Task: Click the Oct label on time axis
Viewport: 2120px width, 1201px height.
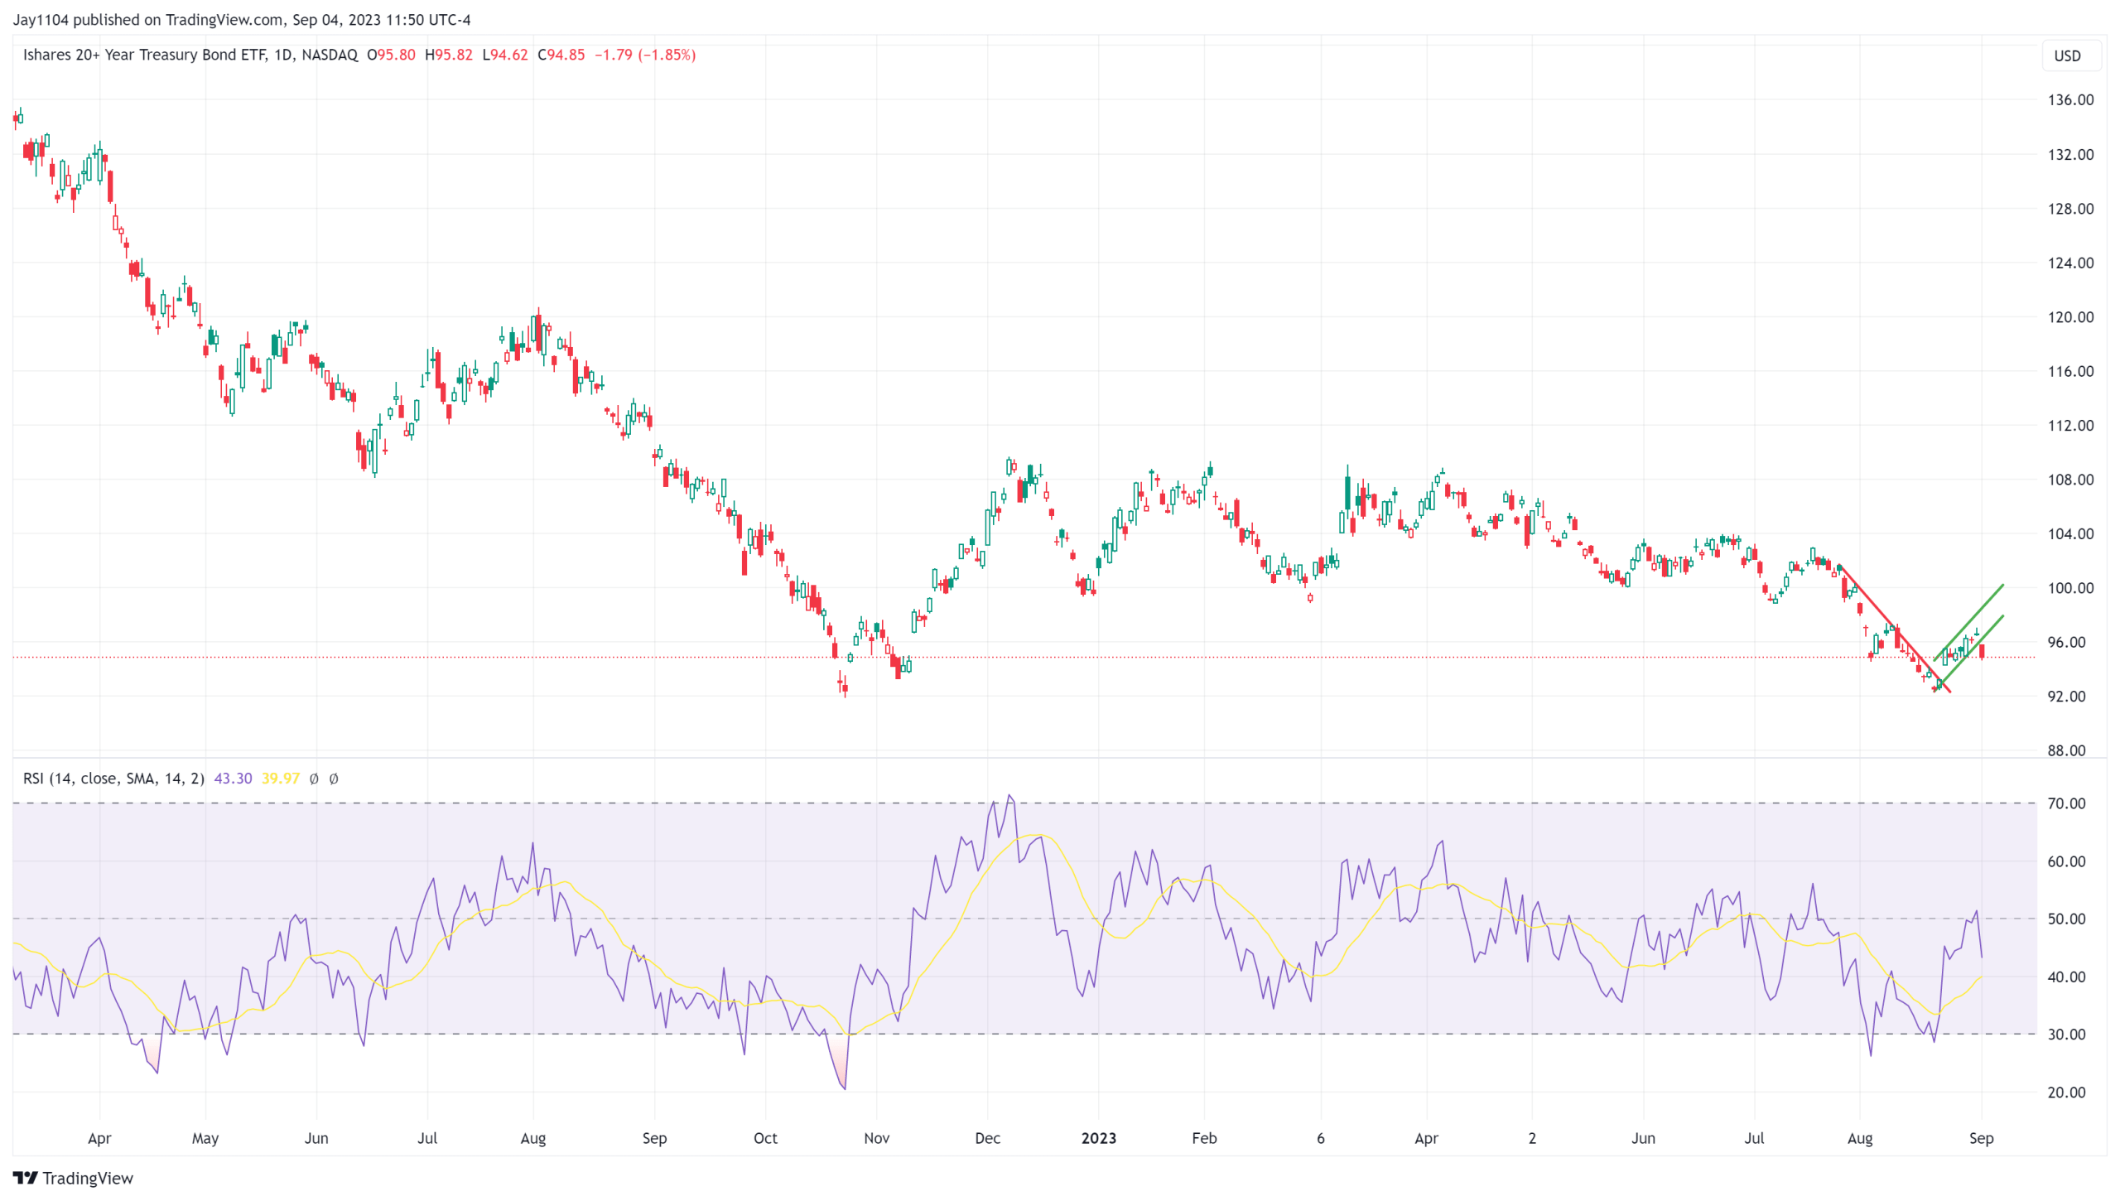Action: point(765,1139)
